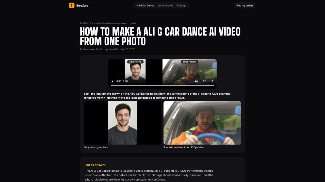Image resolution: width=325 pixels, height=182 pixels.
Task: Click the Quick answer heading
Action: click(x=95, y=165)
